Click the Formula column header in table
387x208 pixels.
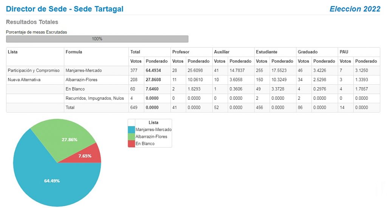click(x=74, y=52)
